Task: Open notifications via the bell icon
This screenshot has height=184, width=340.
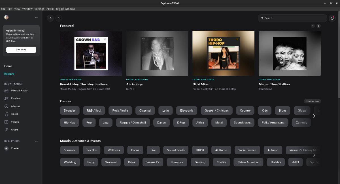Action: pos(332,18)
